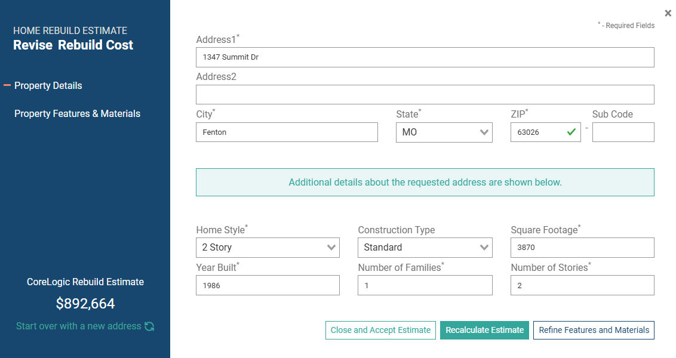Switch to Property Features & Materials
676x358 pixels.
pos(77,114)
